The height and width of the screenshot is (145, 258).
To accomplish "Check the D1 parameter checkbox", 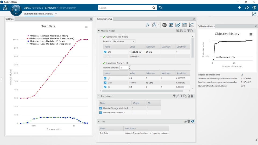I will [x=105, y=56].
